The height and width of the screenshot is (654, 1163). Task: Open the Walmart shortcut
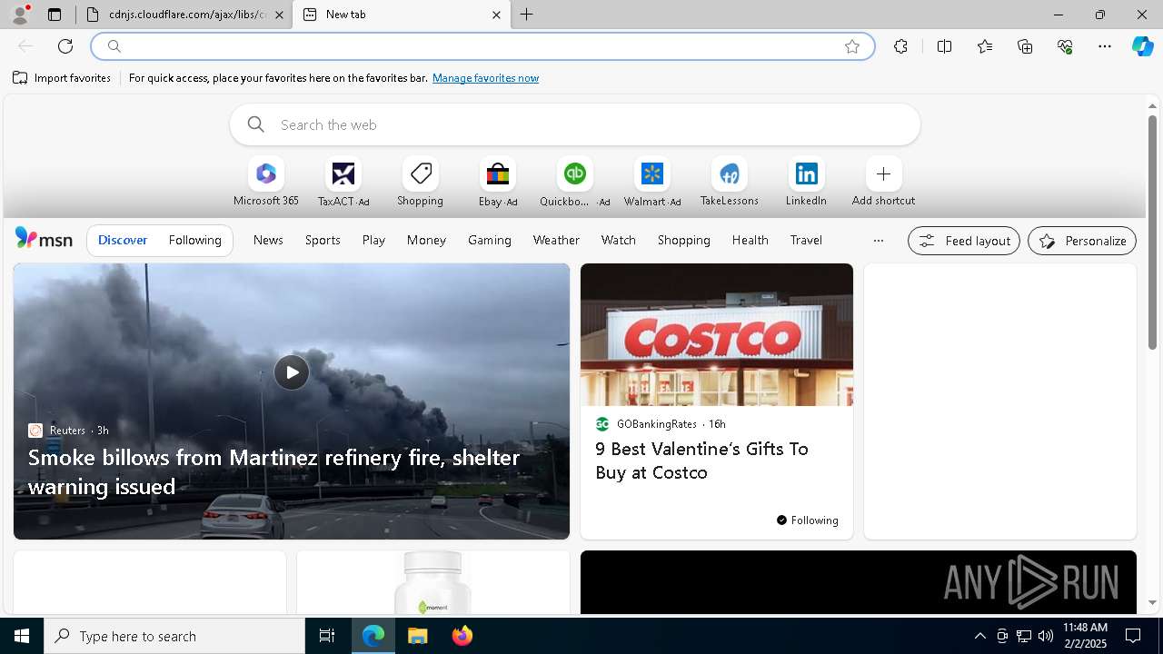tap(652, 182)
